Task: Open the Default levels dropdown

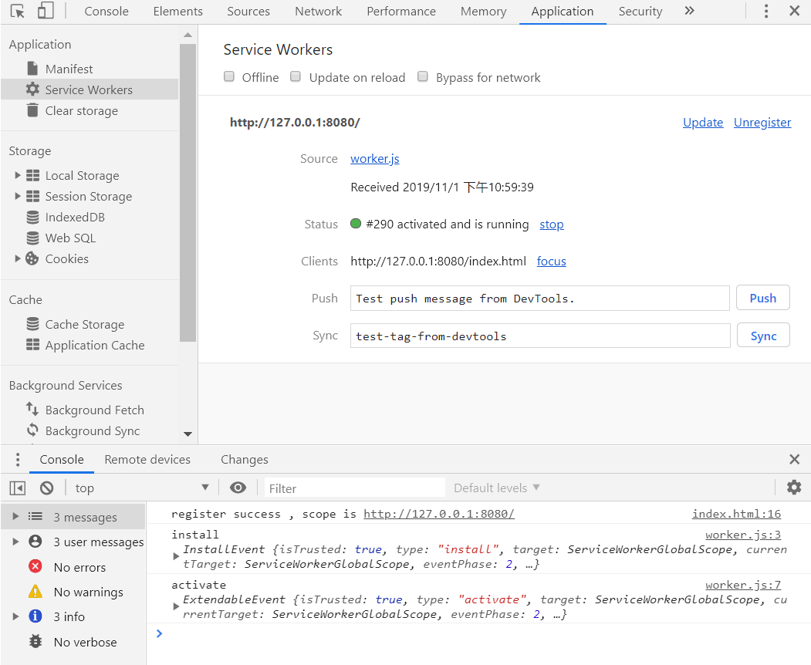Action: 496,488
